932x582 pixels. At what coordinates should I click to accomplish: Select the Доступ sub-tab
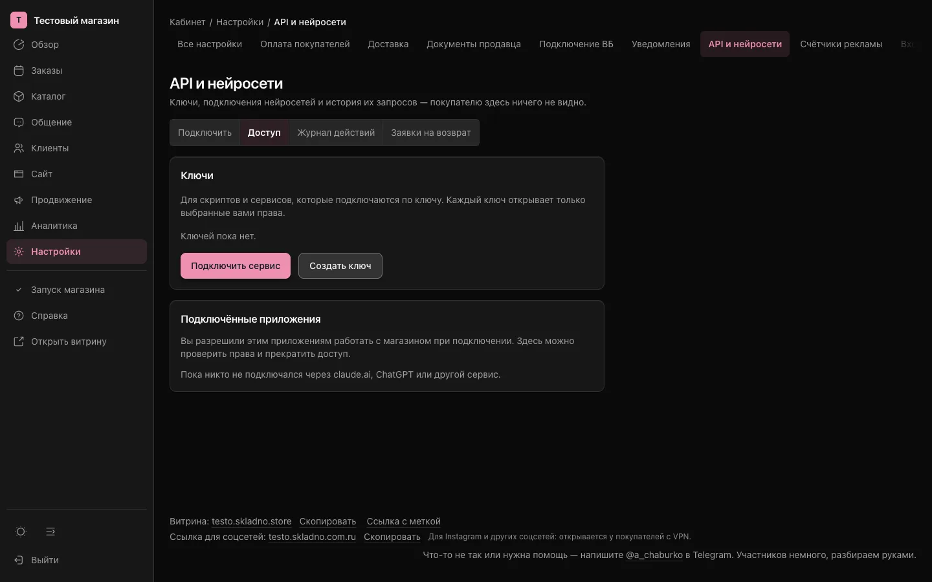(264, 133)
